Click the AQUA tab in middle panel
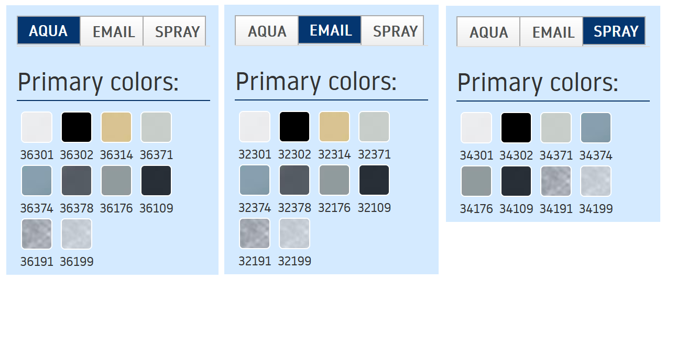Viewport: 676px width, 347px height. point(267,31)
